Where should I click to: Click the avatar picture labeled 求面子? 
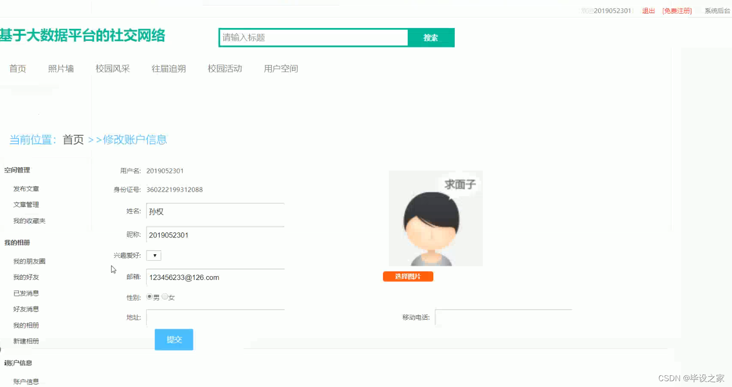(x=435, y=218)
